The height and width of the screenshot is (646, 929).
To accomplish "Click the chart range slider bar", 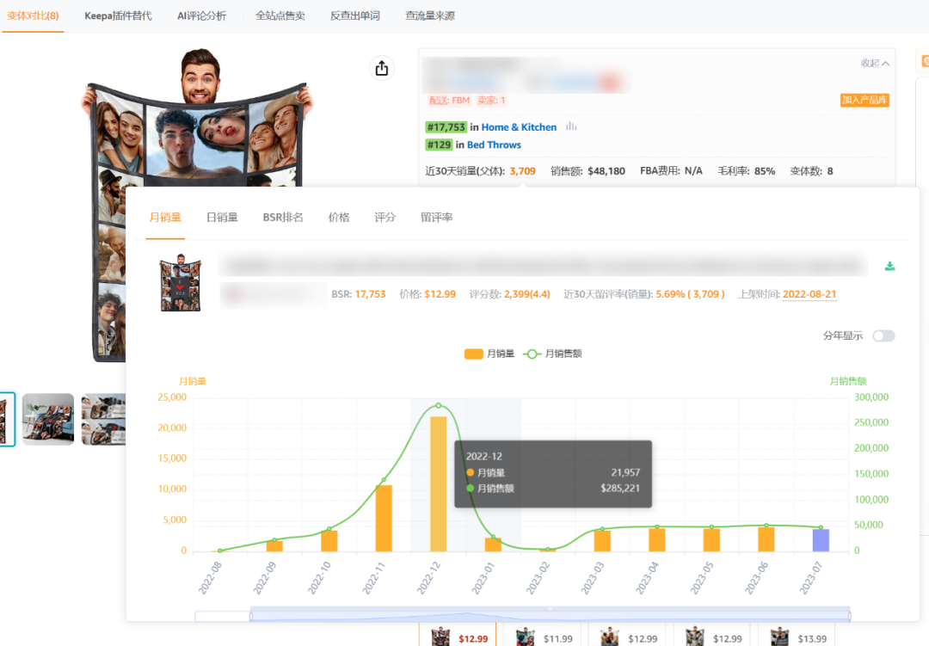I will tap(551, 617).
